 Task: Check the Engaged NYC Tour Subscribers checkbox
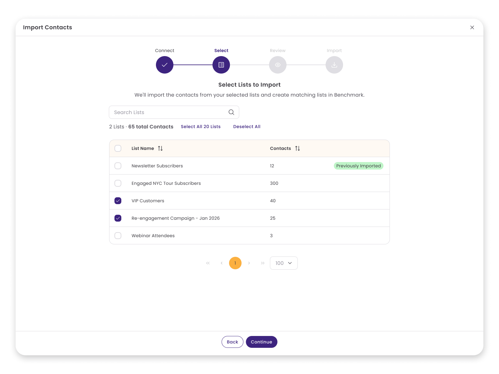[118, 183]
